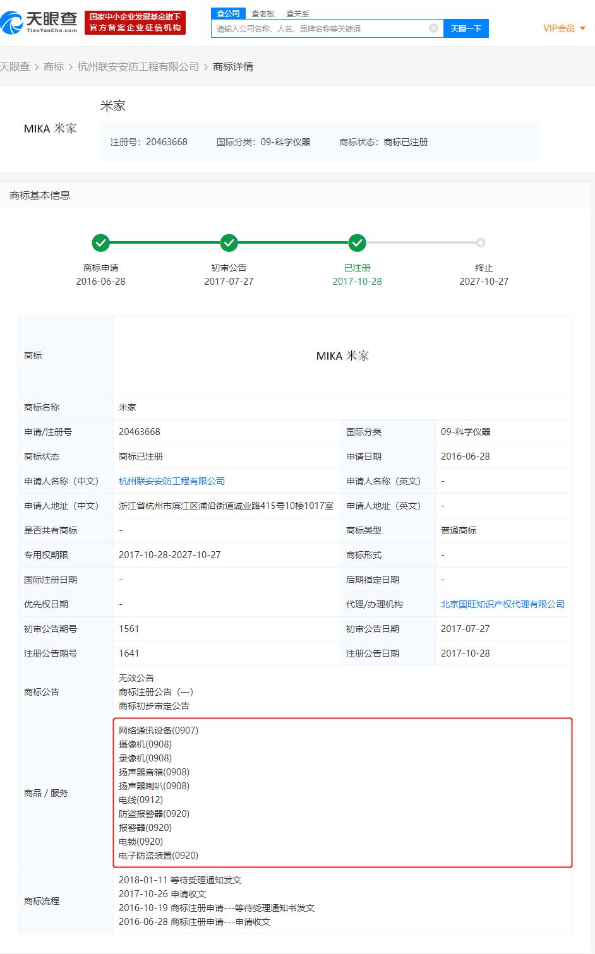Select goods item 扬声器音箱(0908)
The width and height of the screenshot is (595, 954).
pyautogui.click(x=154, y=772)
